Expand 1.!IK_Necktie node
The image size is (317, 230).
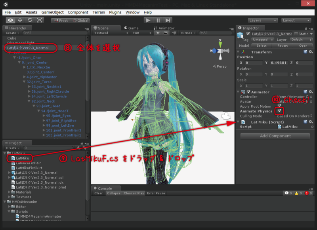(24, 67)
